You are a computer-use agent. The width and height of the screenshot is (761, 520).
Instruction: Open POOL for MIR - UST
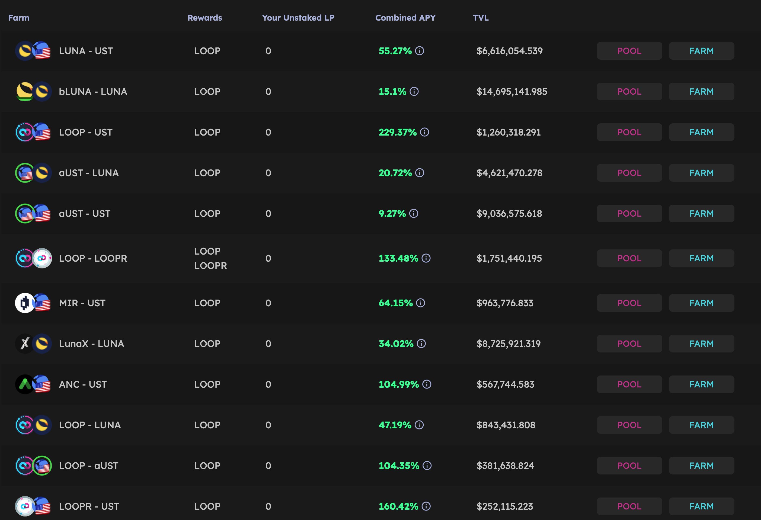[629, 303]
